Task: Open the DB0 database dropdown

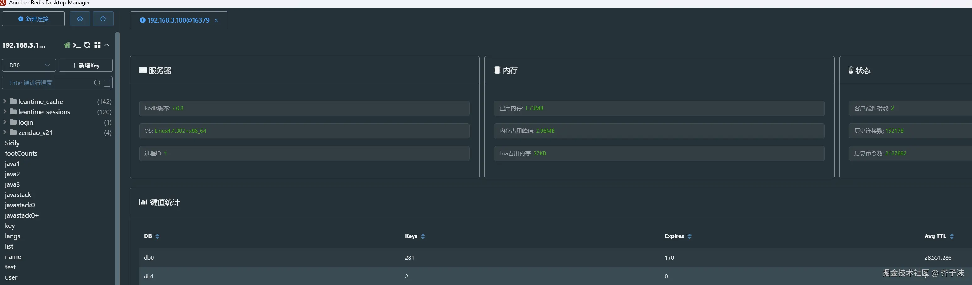Action: [29, 65]
